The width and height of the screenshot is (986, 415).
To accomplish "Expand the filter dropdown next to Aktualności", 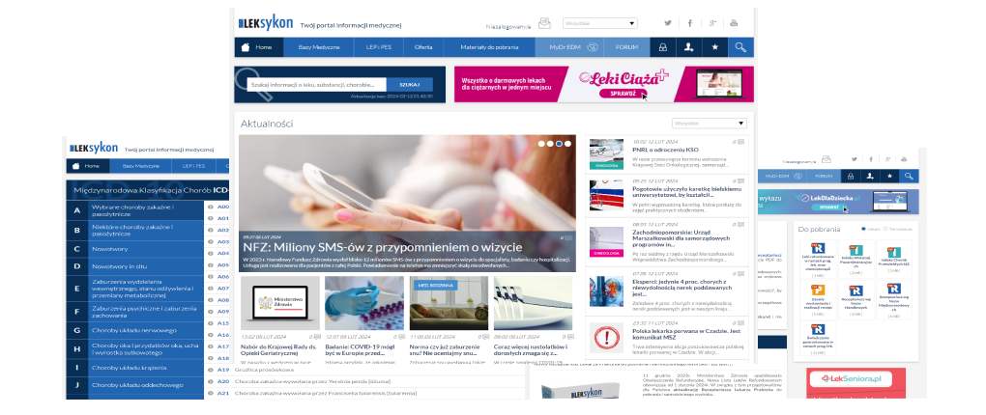I will point(709,124).
